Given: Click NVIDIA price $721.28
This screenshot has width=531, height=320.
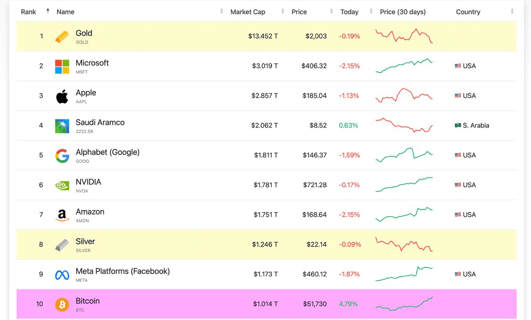Looking at the screenshot, I should click(314, 185).
